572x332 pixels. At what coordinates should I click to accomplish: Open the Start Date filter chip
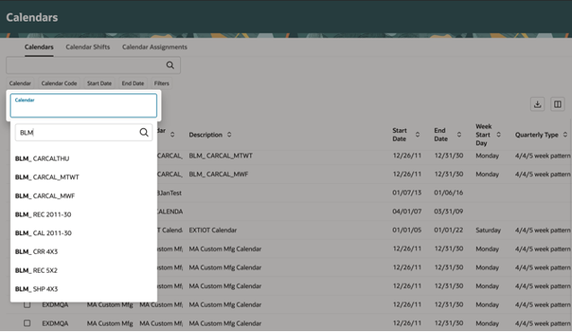tap(100, 83)
